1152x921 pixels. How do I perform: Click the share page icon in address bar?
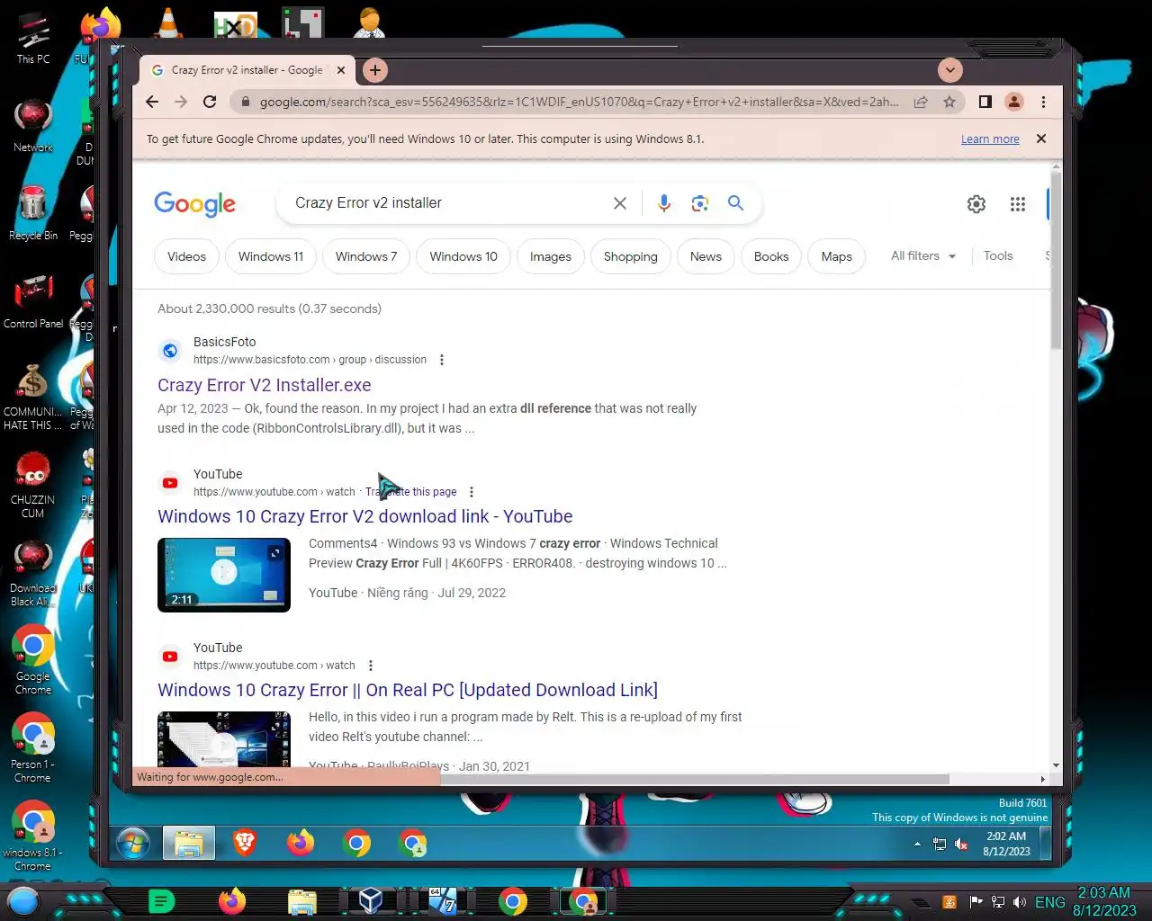[x=921, y=102]
